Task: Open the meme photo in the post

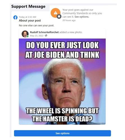Action: [62, 81]
